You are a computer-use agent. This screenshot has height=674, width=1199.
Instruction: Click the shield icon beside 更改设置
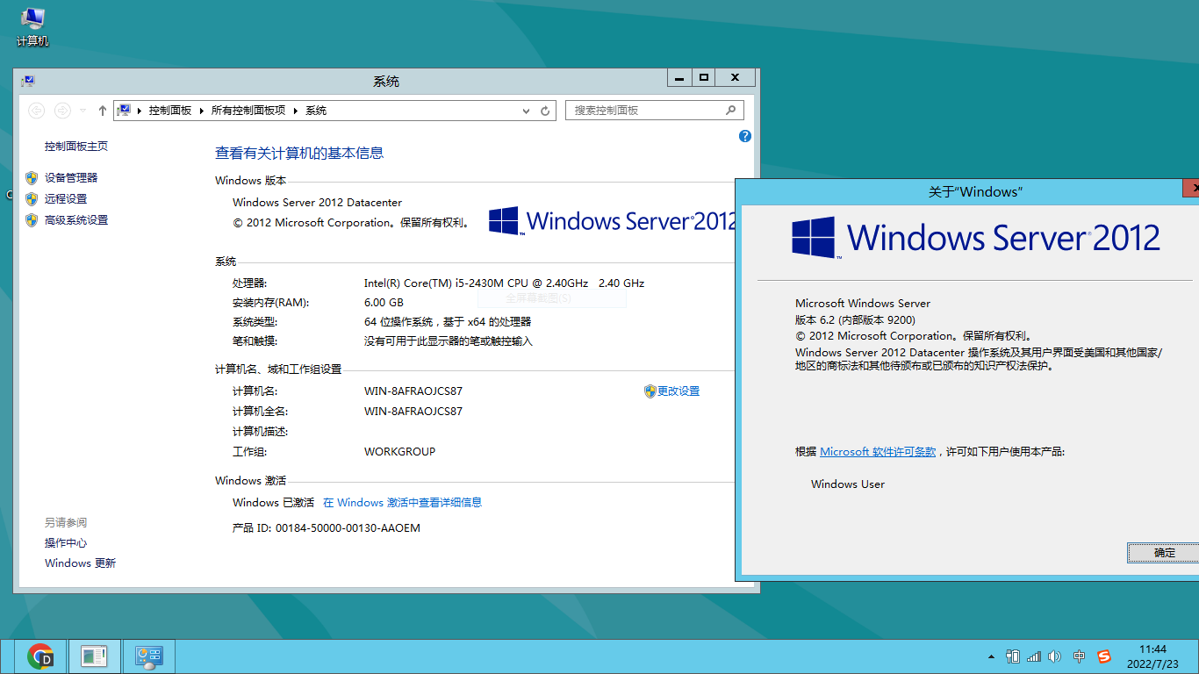point(650,391)
